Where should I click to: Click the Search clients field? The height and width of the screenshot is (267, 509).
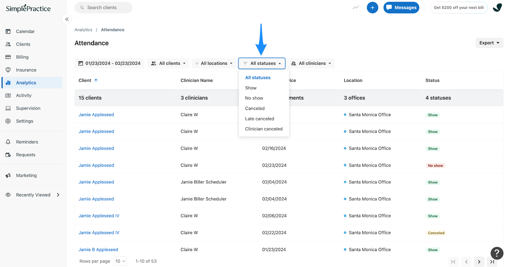[103, 8]
